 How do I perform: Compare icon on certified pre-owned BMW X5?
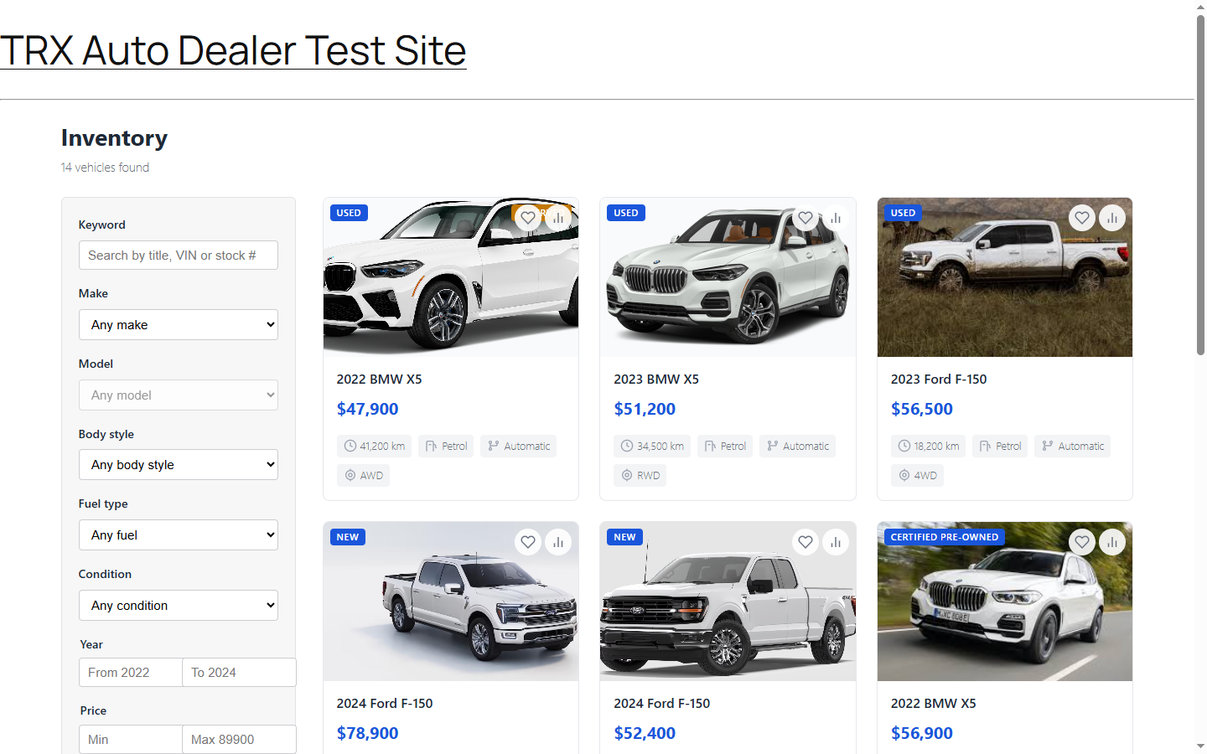(x=1112, y=542)
